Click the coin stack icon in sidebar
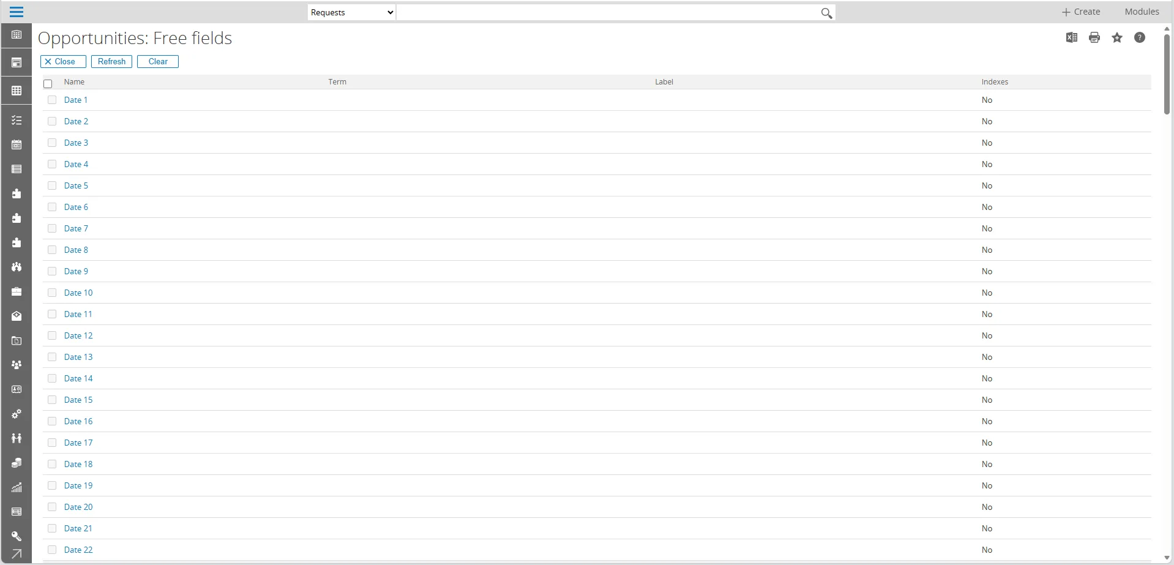Viewport: 1174px width, 565px height. (17, 463)
